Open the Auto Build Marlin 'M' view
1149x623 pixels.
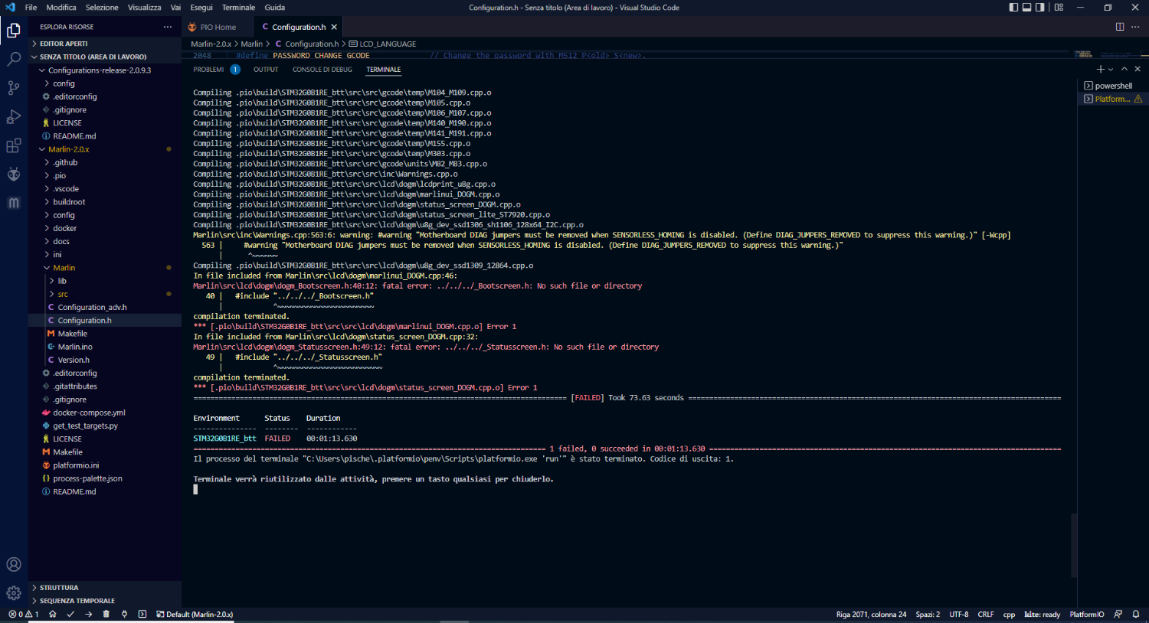click(x=14, y=203)
